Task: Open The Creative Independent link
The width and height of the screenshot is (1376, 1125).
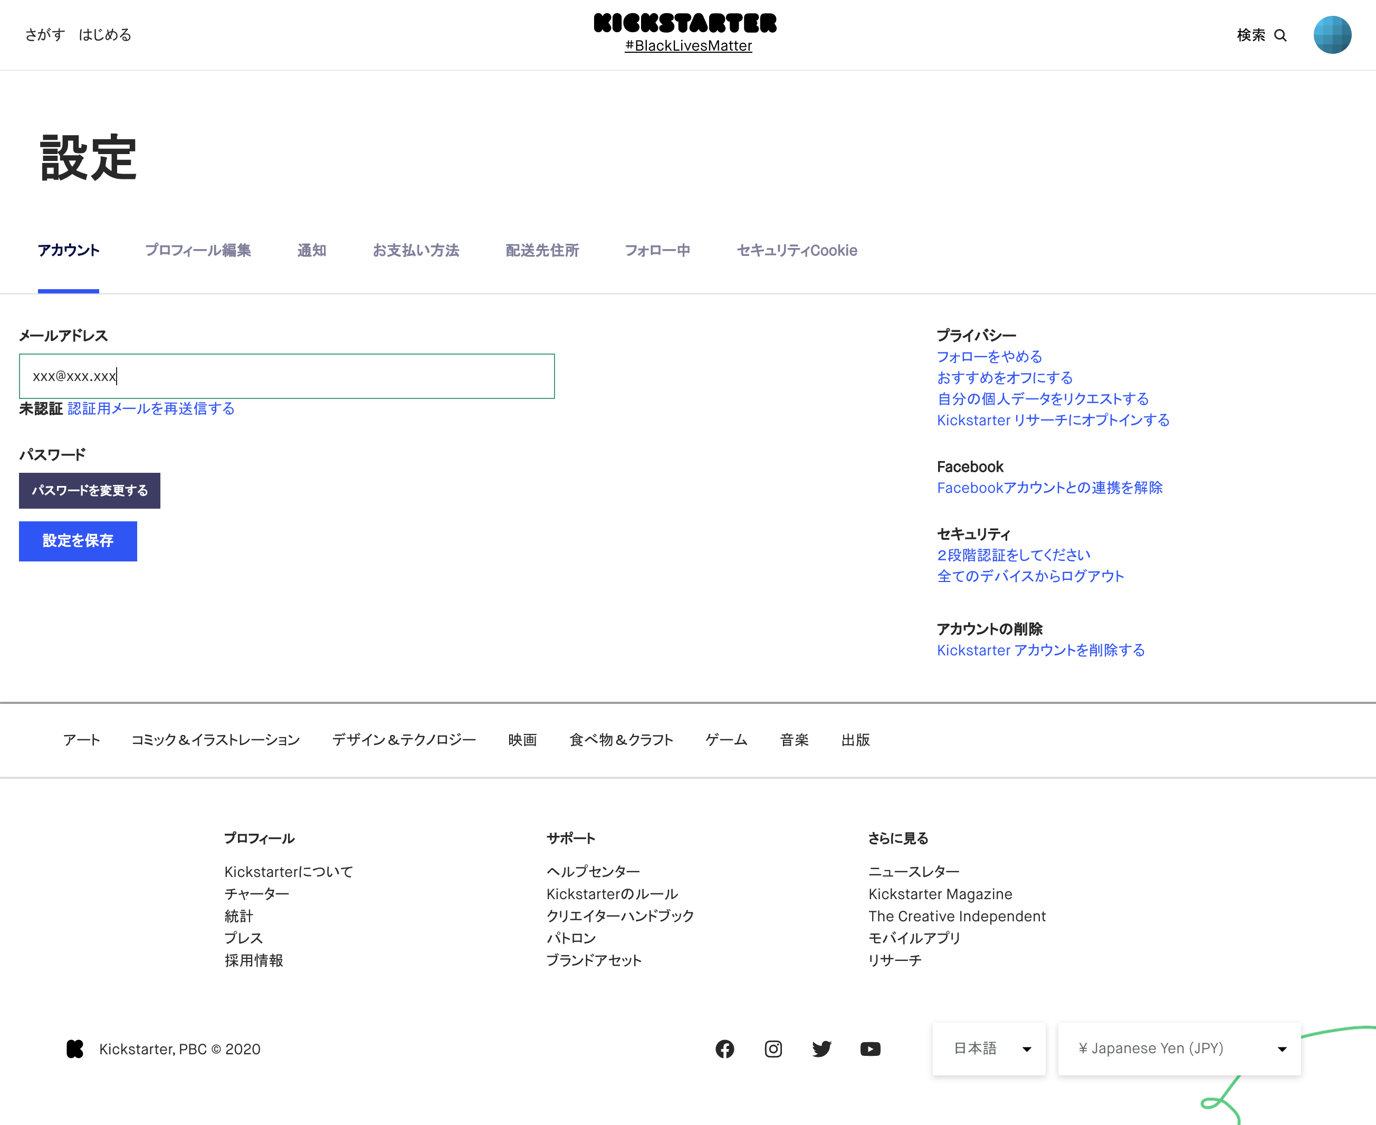Action: (957, 917)
